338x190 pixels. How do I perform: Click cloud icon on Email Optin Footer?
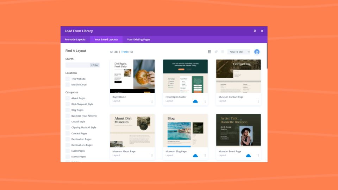[x=195, y=101]
